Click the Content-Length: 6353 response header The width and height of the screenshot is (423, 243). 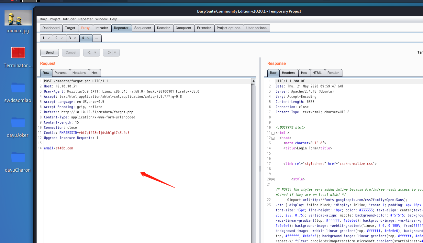[295, 102]
